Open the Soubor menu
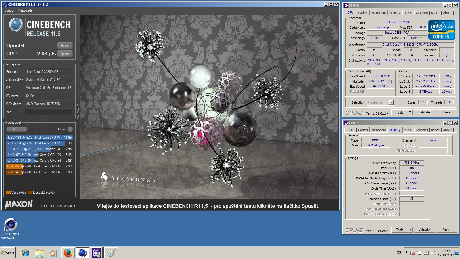This screenshot has height=259, width=460. point(9,10)
